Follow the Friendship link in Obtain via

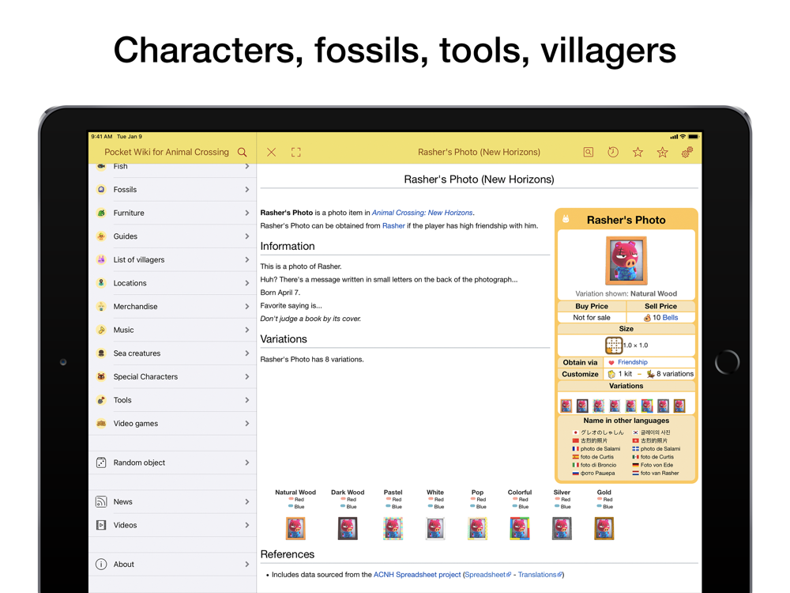[x=633, y=362]
